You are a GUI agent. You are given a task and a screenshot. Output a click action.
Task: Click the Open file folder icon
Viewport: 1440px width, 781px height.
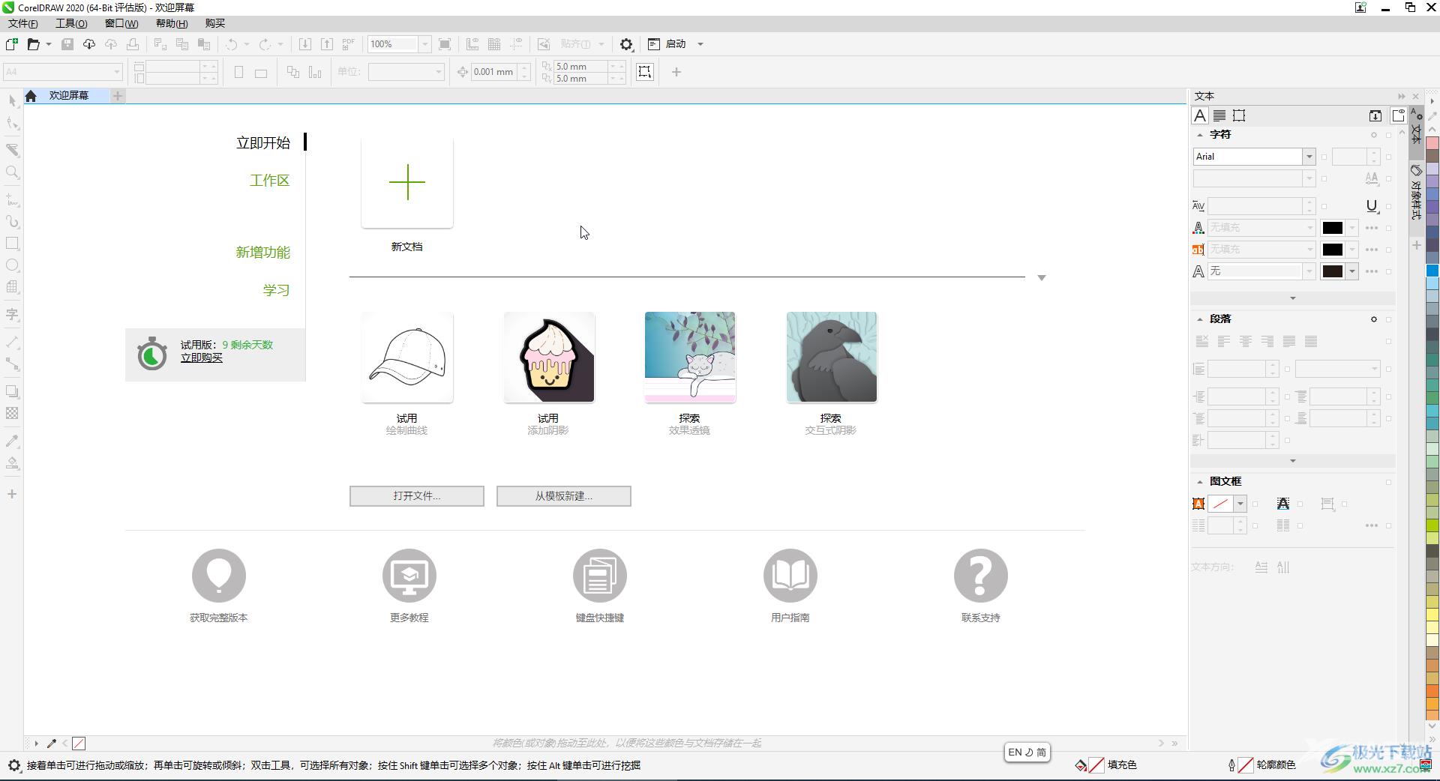point(33,44)
